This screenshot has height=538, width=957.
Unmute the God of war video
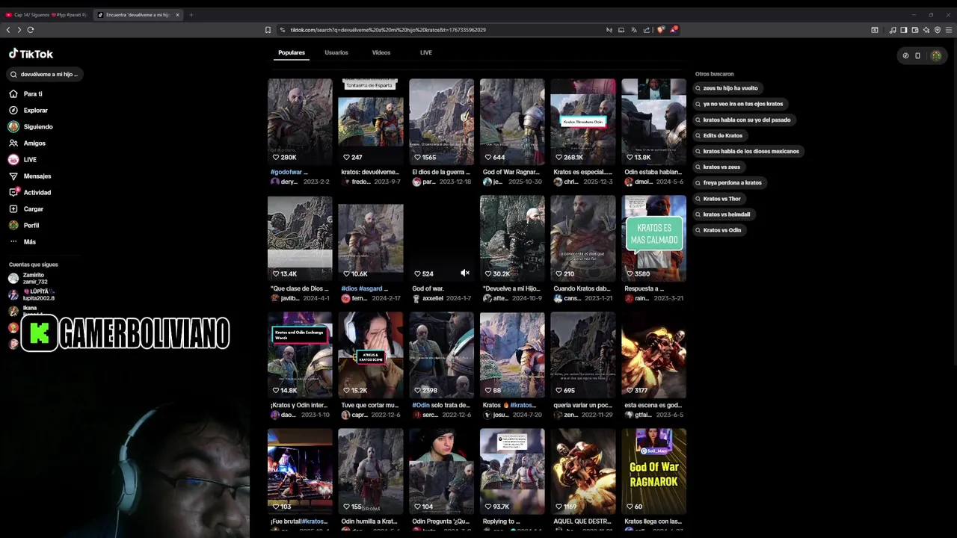465,273
